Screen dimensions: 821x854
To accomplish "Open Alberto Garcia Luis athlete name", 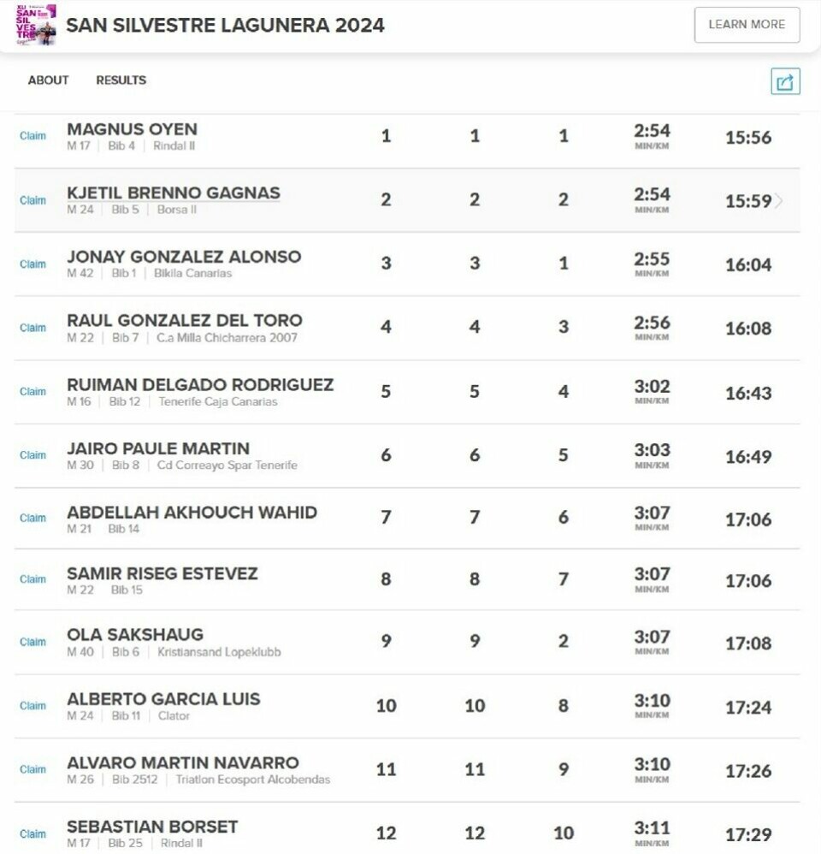I will click(x=163, y=699).
